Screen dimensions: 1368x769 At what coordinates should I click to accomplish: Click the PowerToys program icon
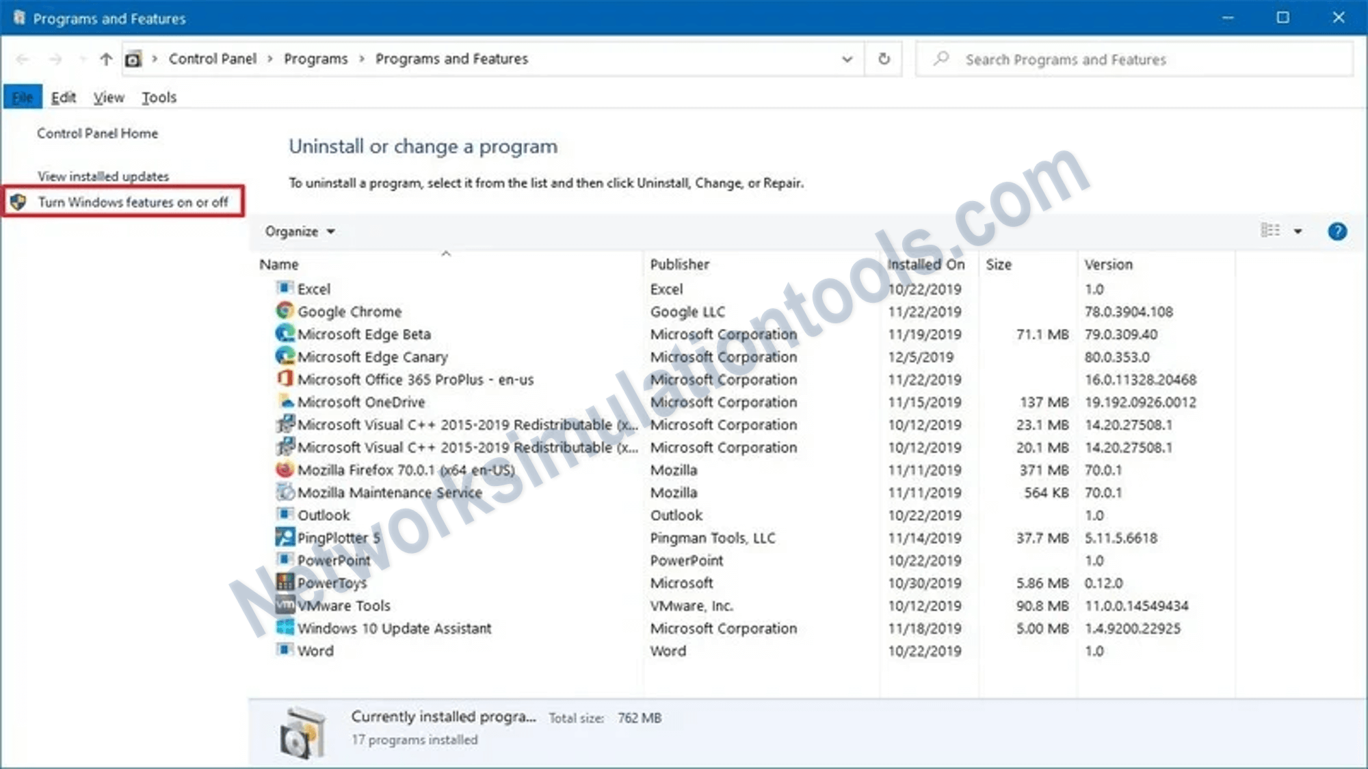point(285,582)
